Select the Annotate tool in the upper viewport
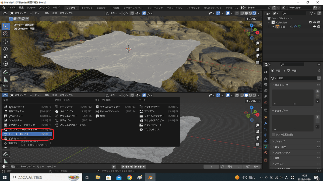323x181 pixels. (6, 72)
